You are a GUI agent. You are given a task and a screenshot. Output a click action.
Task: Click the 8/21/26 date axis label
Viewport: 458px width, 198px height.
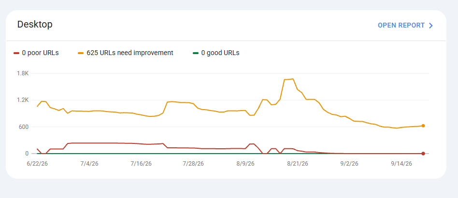click(x=298, y=164)
